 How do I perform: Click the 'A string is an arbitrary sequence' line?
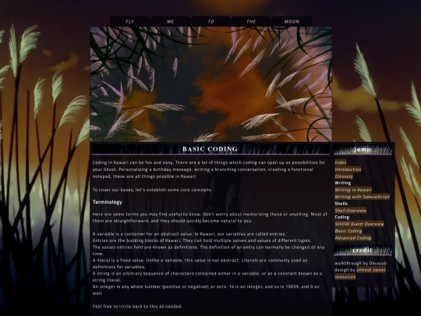click(x=207, y=276)
